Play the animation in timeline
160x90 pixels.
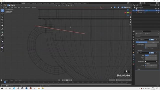(68, 80)
